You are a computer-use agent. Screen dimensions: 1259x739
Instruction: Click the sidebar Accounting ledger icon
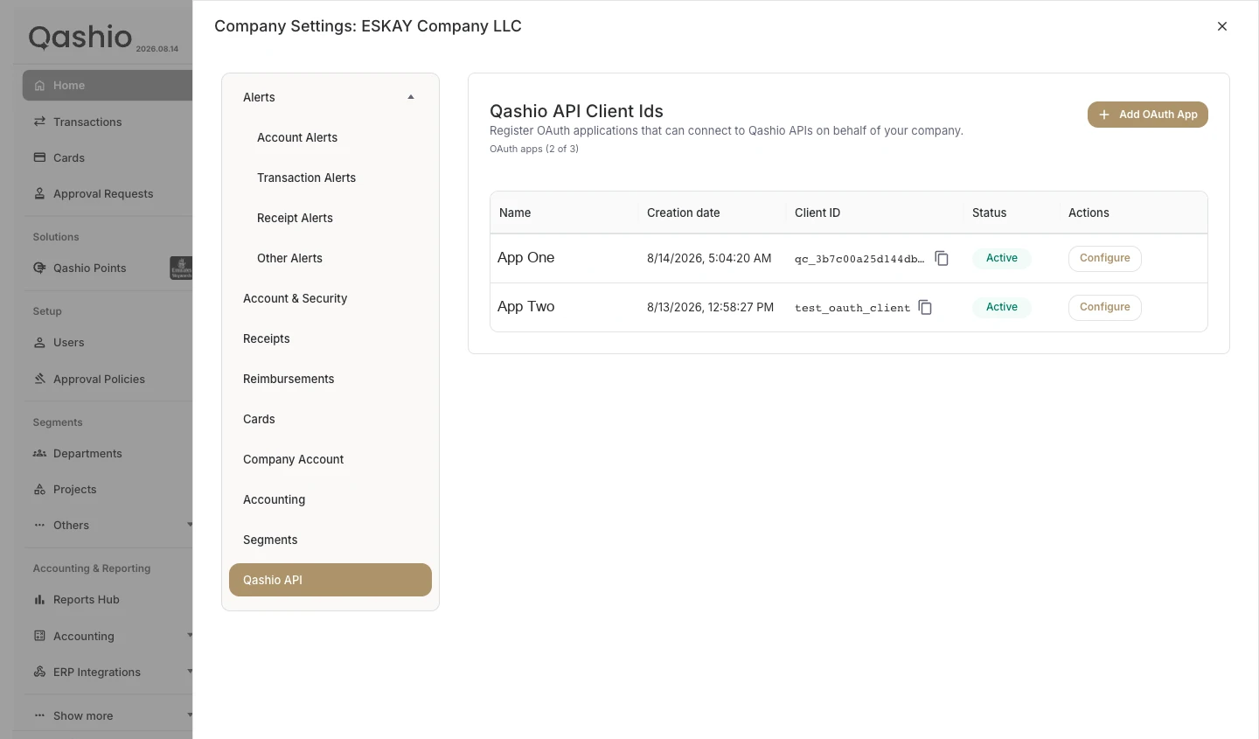[39, 636]
